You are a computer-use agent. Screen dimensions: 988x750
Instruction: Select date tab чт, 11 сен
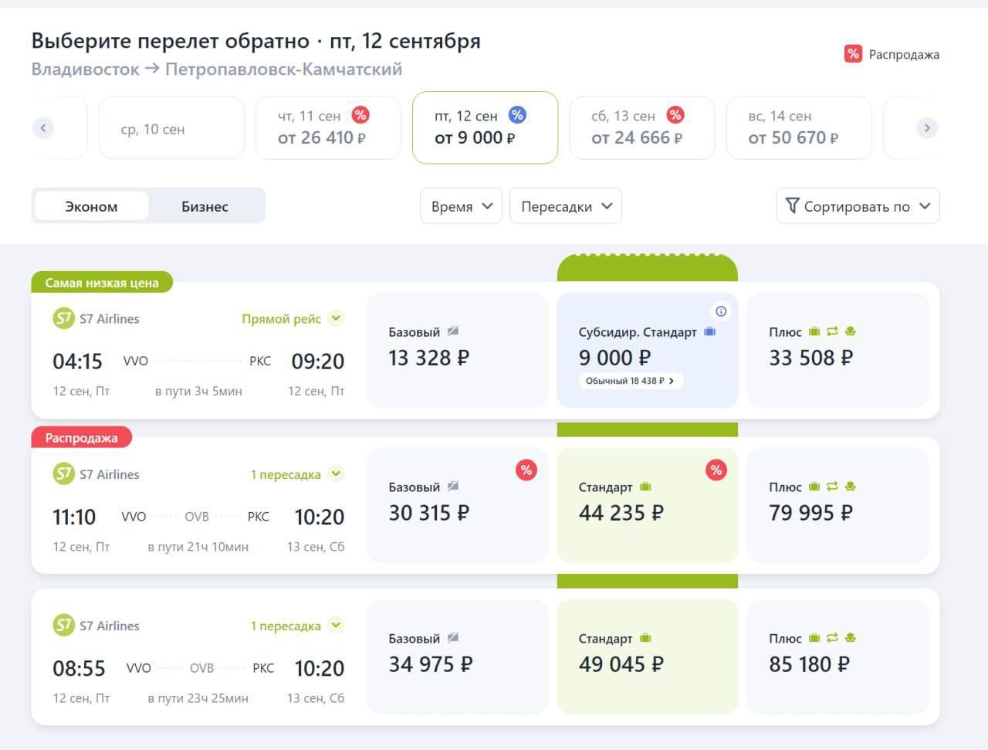coord(328,127)
